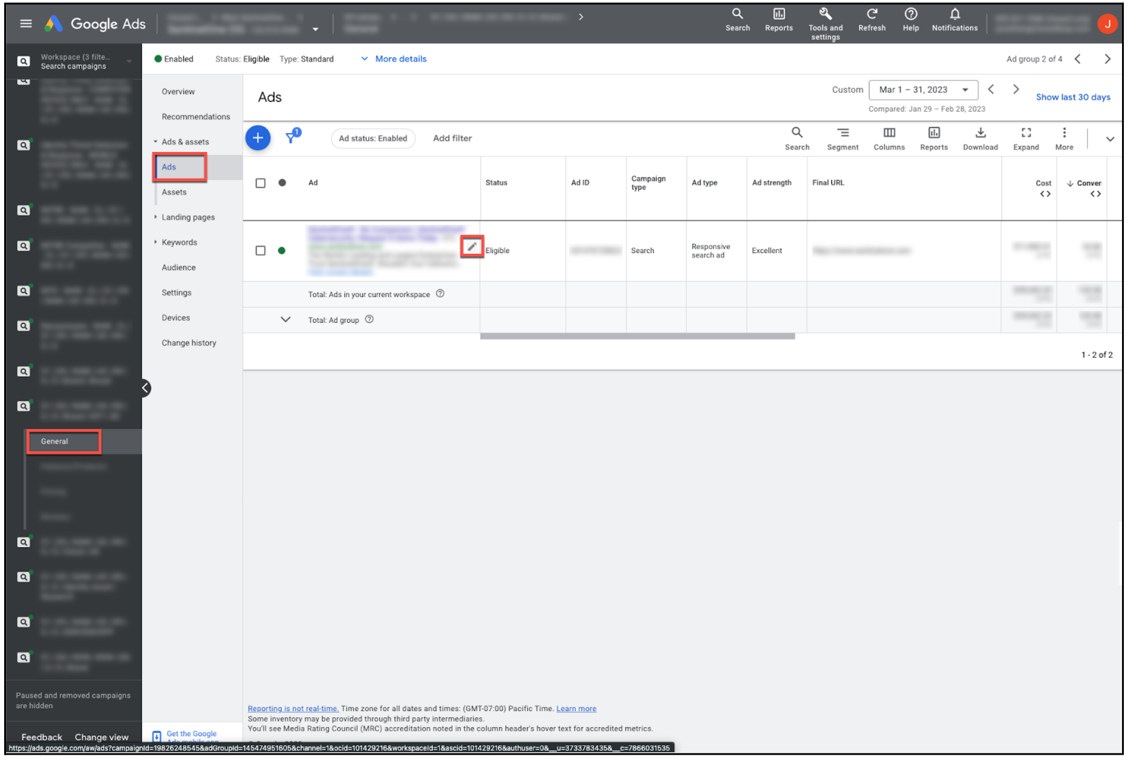Check the select-all checkbox in table header
Screen dimensions: 1128x760
(x=261, y=183)
